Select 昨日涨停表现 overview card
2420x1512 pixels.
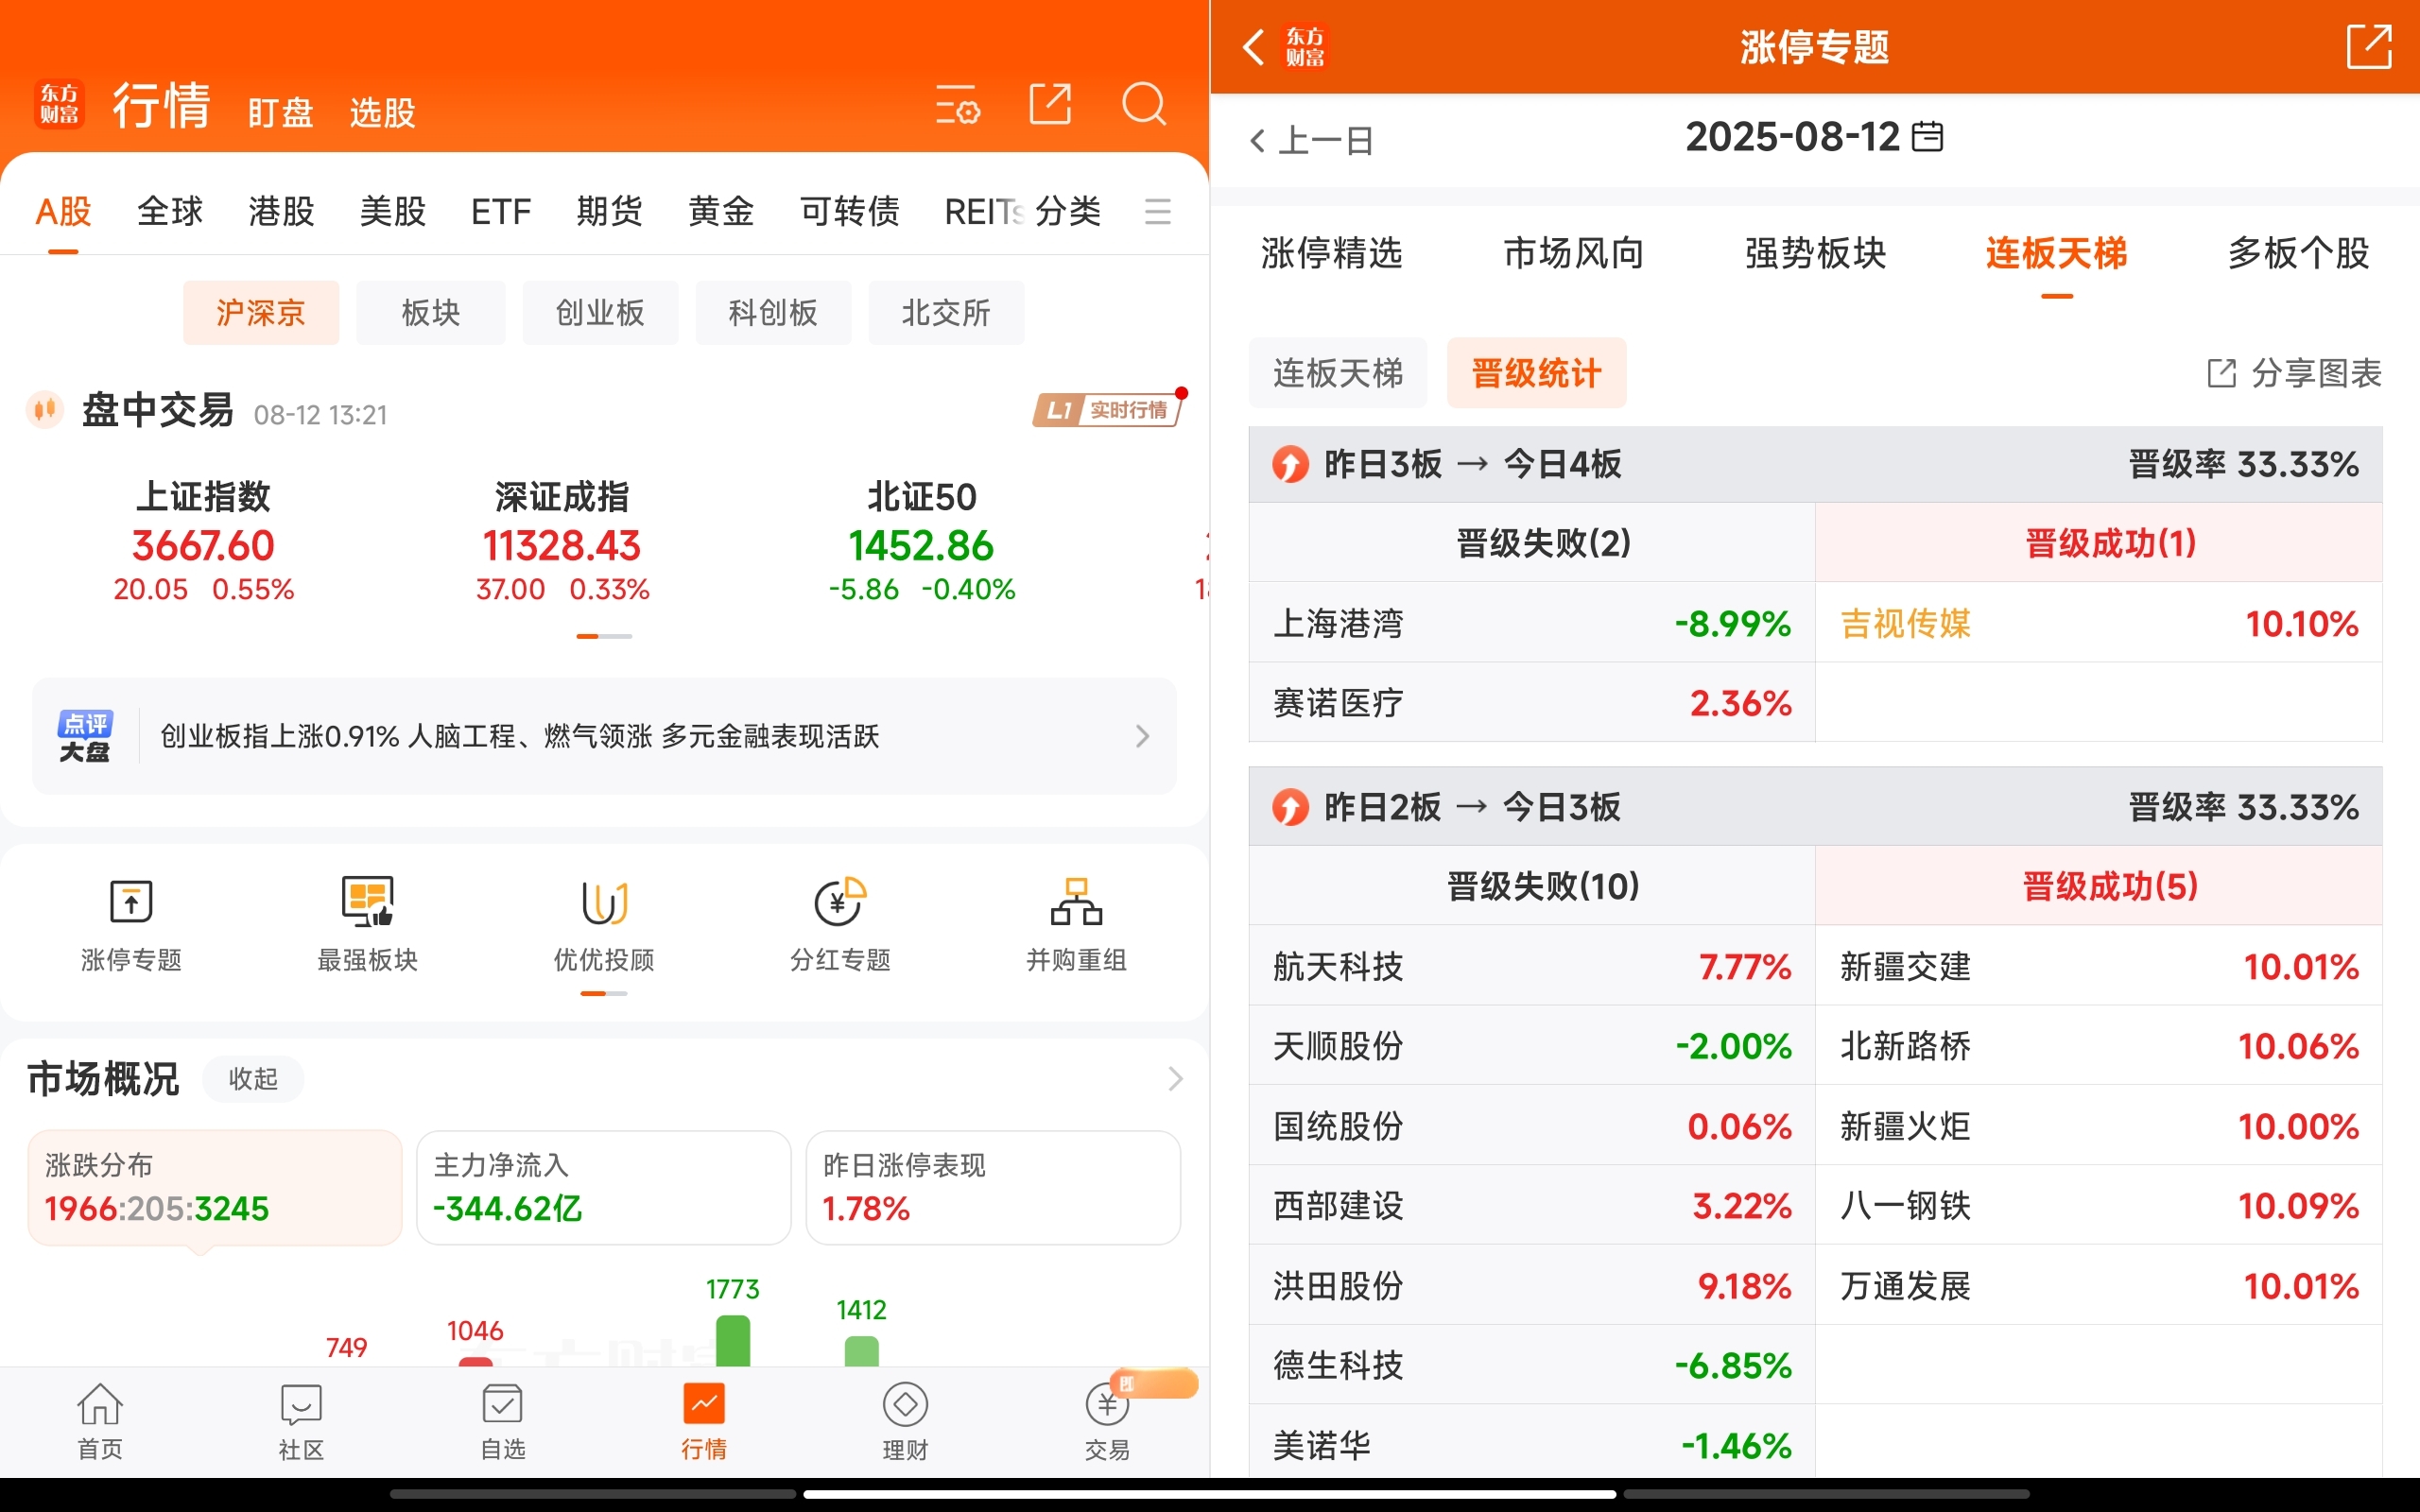[x=993, y=1188]
